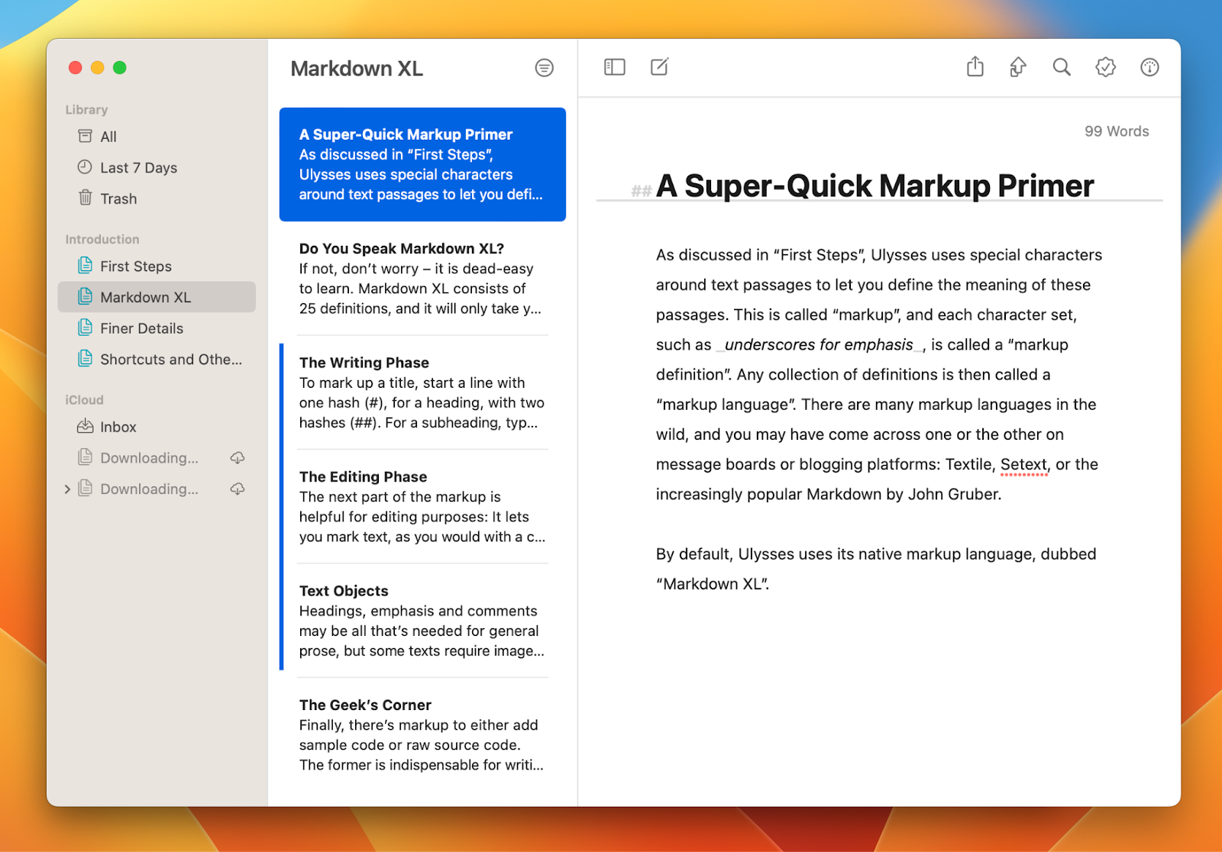This screenshot has width=1222, height=852.
Task: Click the misspelled word Setext
Action: [x=1023, y=464]
